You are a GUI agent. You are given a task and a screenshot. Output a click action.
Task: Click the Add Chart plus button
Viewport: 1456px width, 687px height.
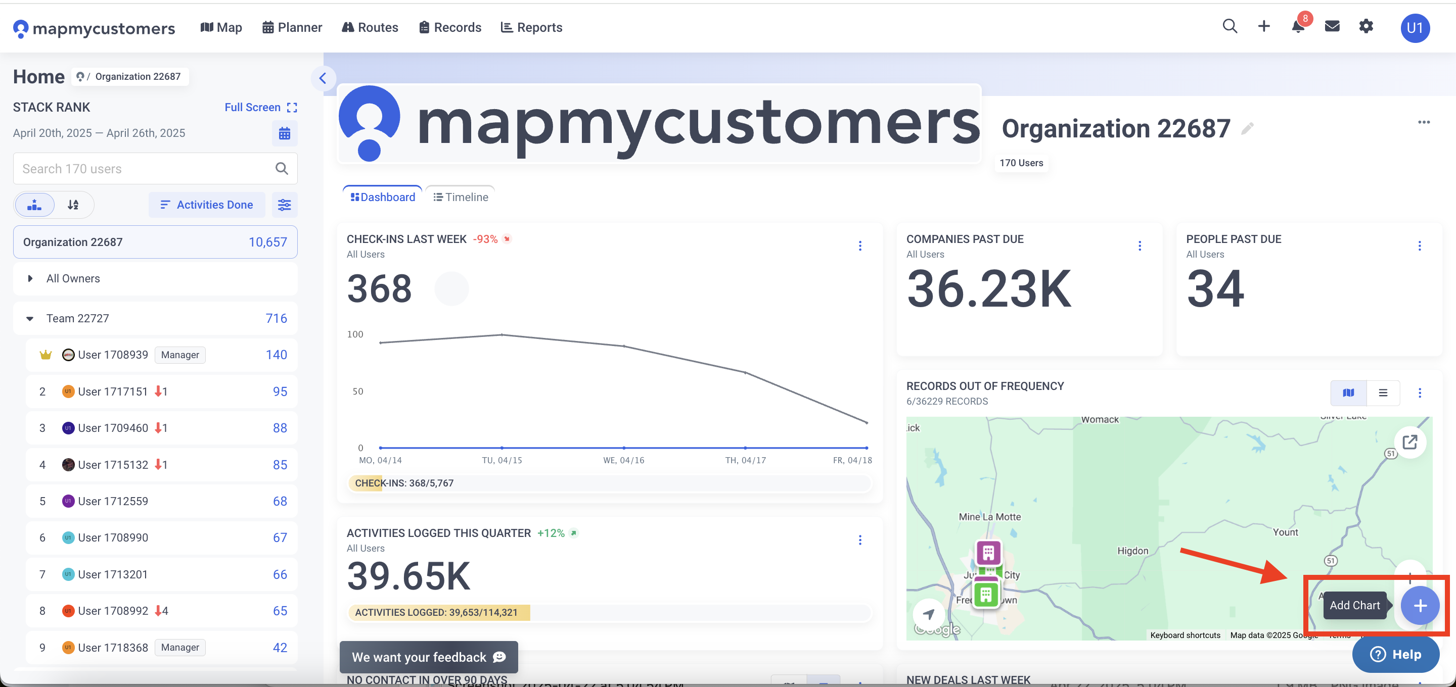[x=1419, y=606]
